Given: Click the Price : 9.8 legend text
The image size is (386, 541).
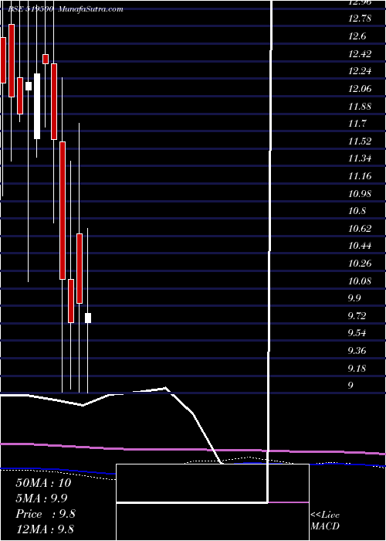Looking at the screenshot, I should pos(46,514).
